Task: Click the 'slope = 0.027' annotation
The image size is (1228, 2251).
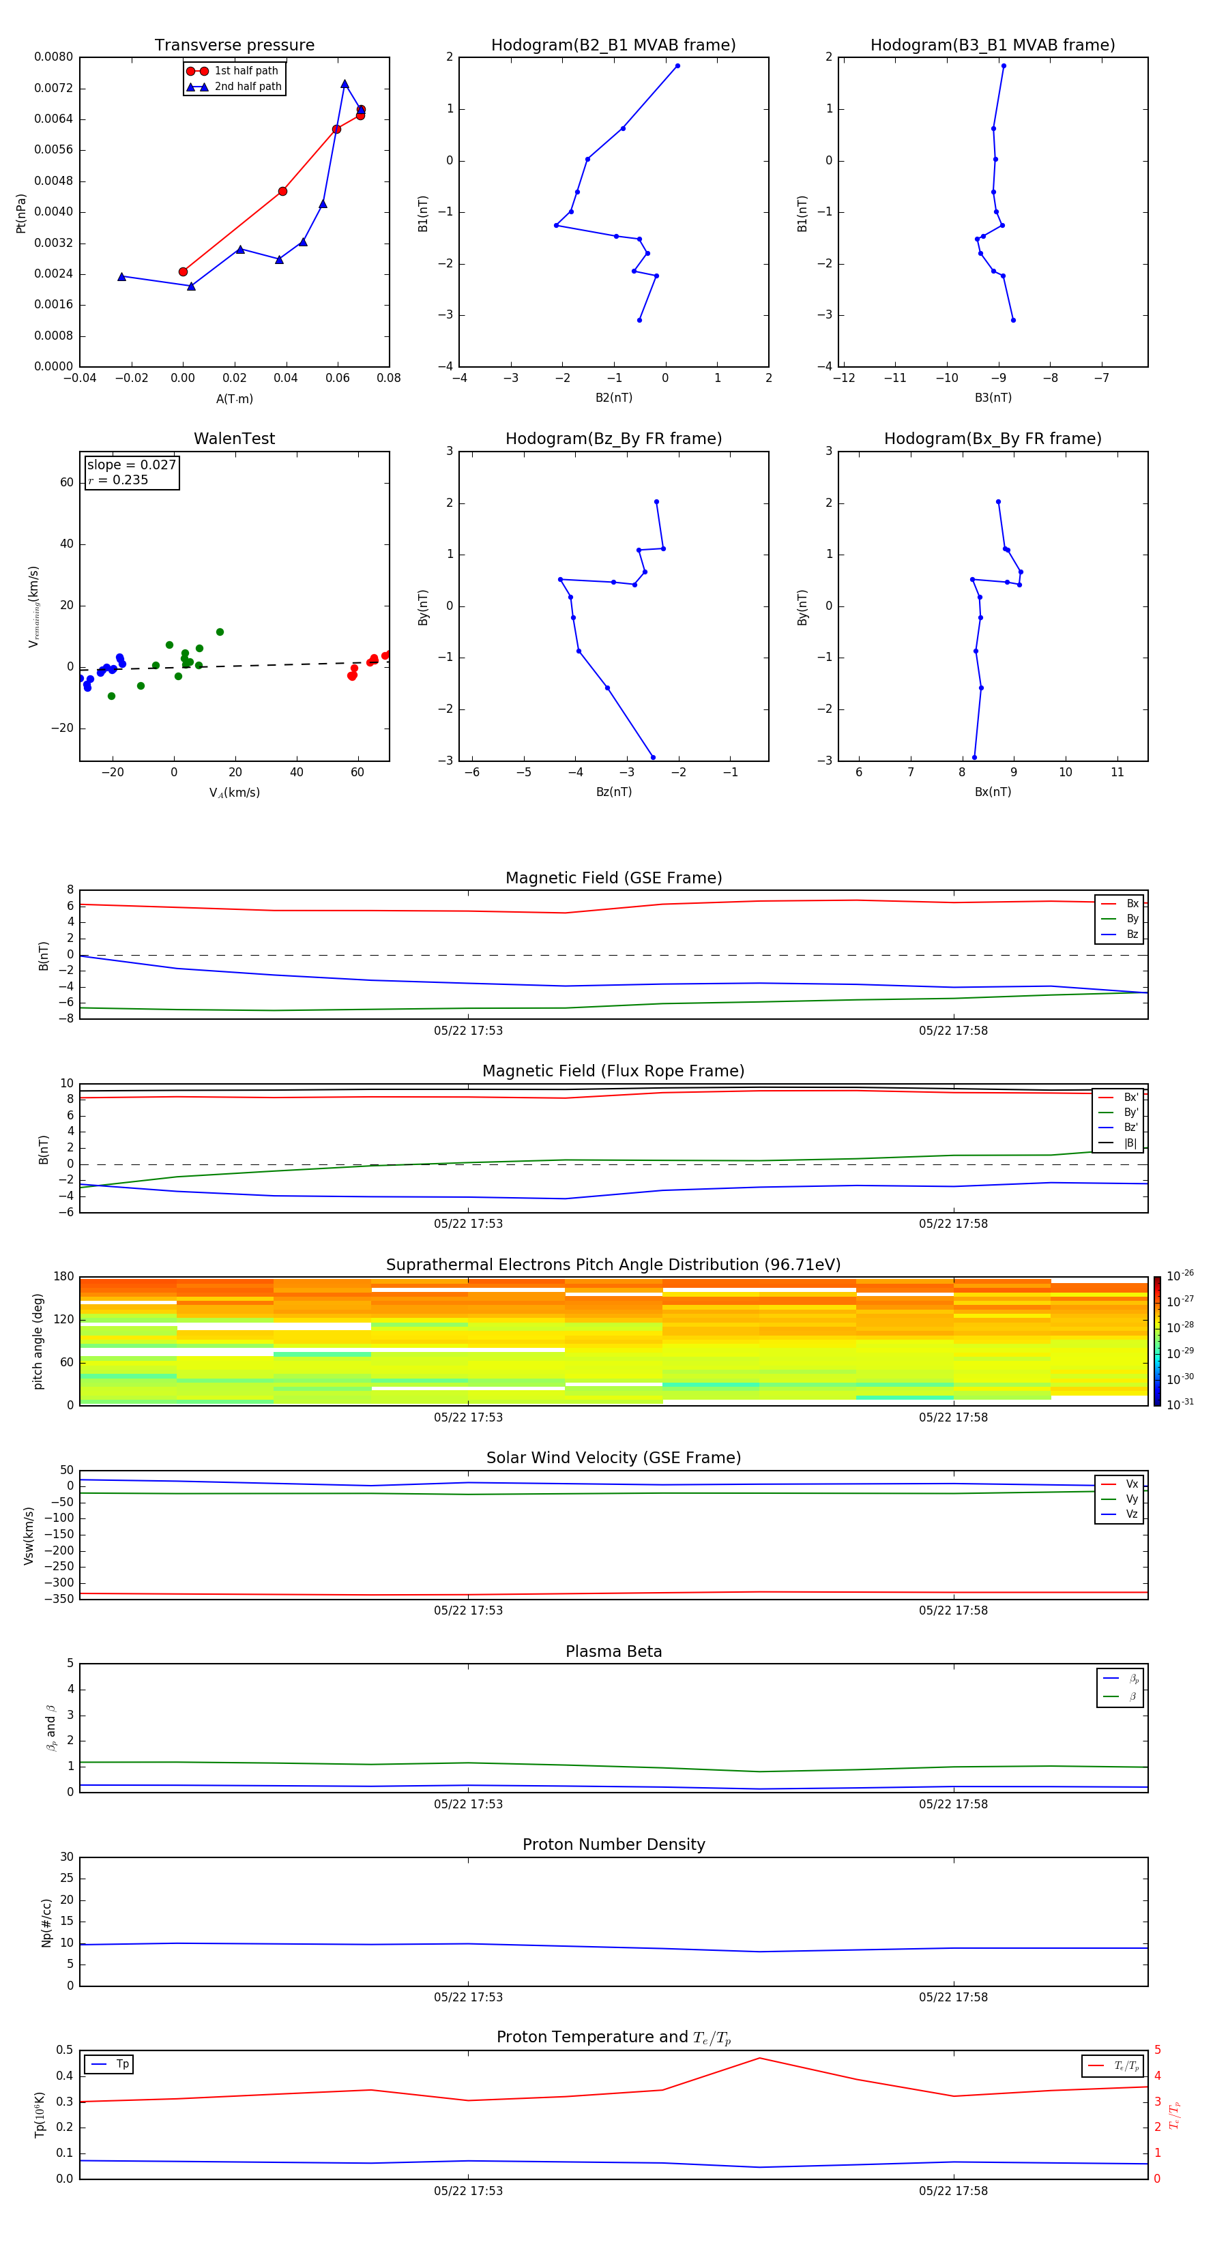Action: pyautogui.click(x=131, y=465)
